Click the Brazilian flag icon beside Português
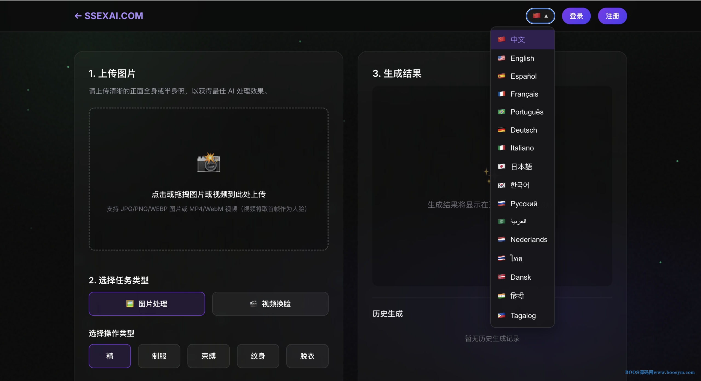Image resolution: width=701 pixels, height=381 pixels. click(x=501, y=112)
